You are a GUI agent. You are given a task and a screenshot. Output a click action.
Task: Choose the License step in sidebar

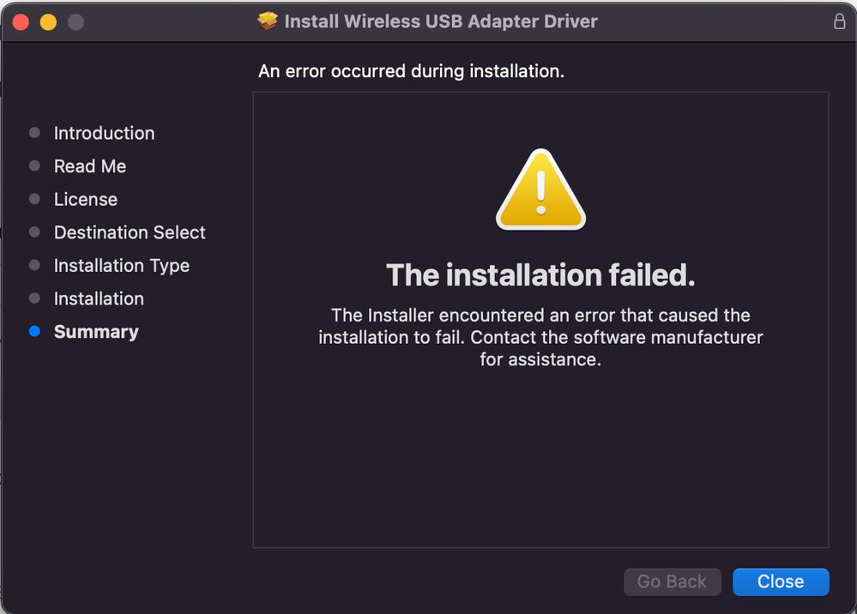tap(86, 199)
